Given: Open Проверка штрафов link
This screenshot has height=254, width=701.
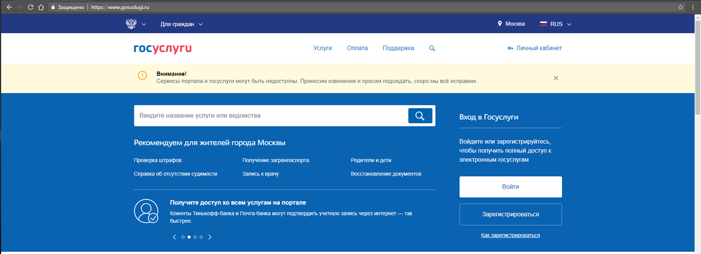Looking at the screenshot, I should 158,160.
